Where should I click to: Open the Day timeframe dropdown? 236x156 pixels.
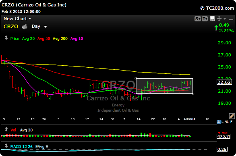pos(39,27)
